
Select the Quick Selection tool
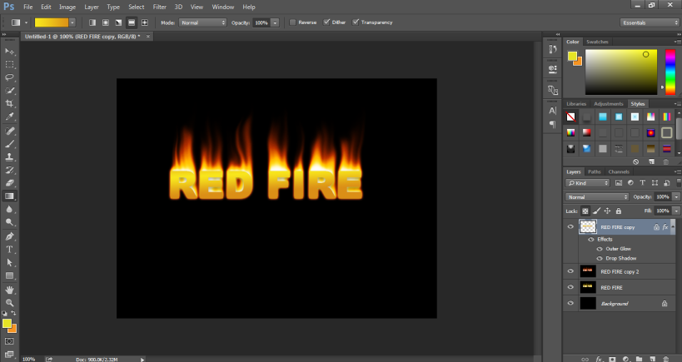point(9,91)
